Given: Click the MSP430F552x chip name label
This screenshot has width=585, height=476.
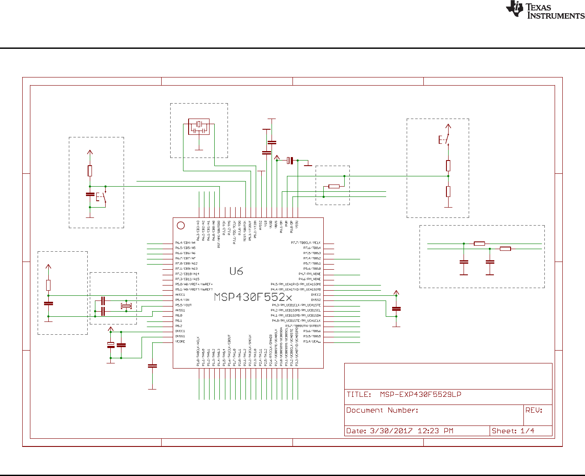Looking at the screenshot, I should pos(253,297).
